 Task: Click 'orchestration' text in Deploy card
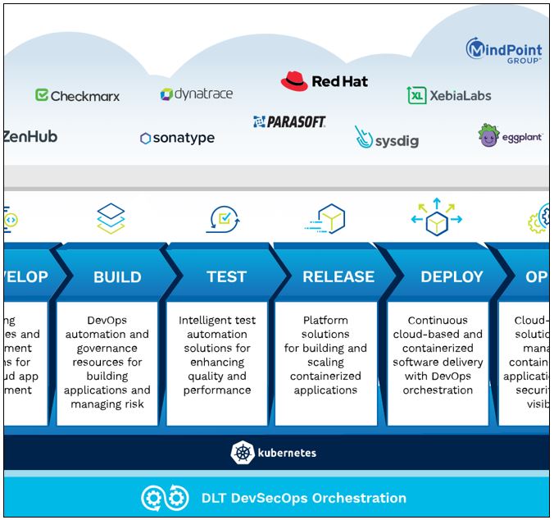point(438,390)
